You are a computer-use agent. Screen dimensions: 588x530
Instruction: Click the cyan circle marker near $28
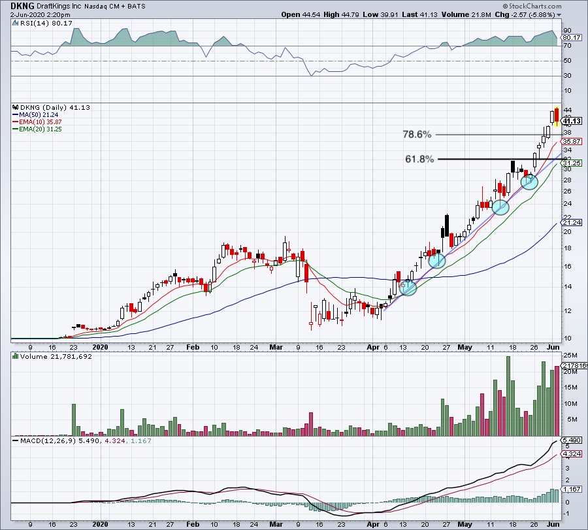[529, 182]
